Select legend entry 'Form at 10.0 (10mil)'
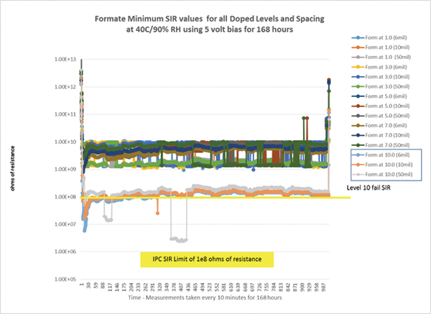This screenshot has width=431, height=314. tap(382, 165)
